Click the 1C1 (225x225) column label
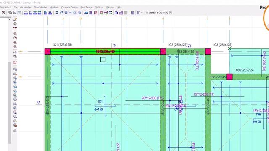The width and height of the screenshot is (269, 151). [62, 45]
